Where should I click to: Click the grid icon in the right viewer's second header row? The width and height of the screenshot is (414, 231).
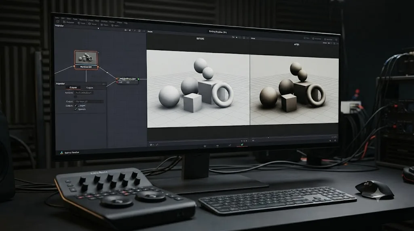tap(334, 43)
